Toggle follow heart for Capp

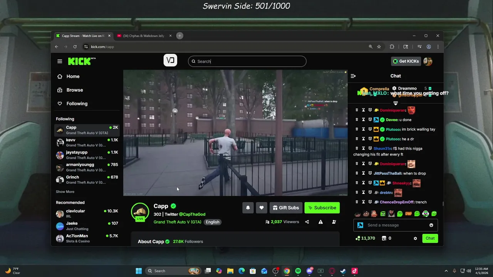(x=262, y=208)
